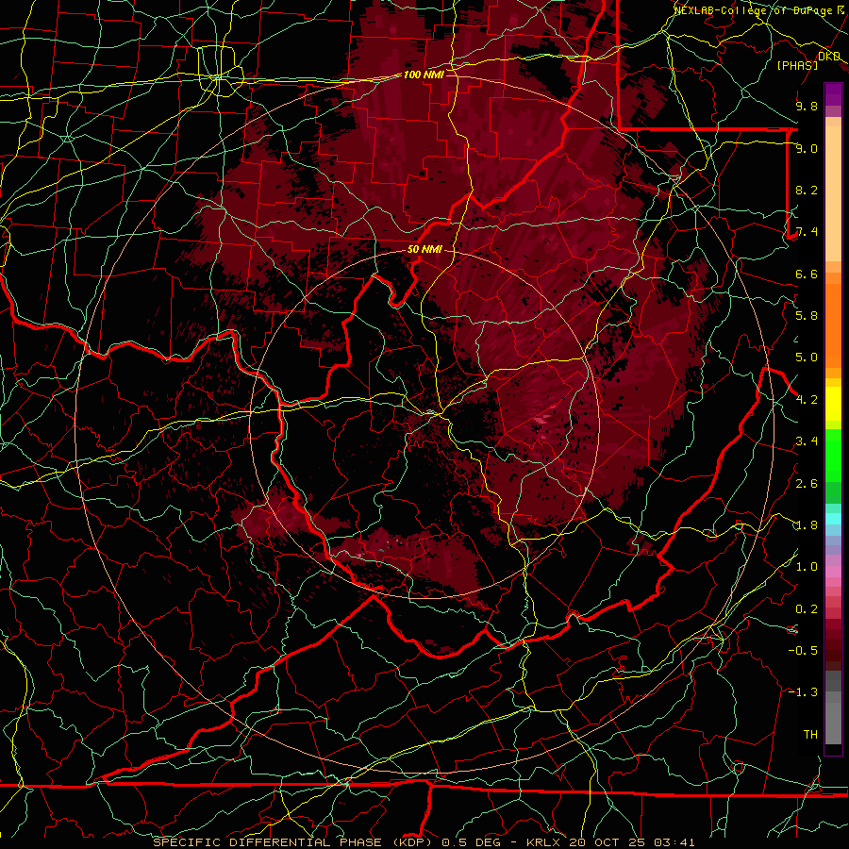Click the 5.0 legend value

(807, 358)
